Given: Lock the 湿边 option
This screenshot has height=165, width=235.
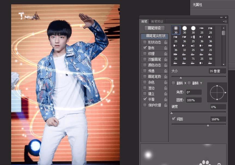Looking at the screenshot, I should pos(166,88).
